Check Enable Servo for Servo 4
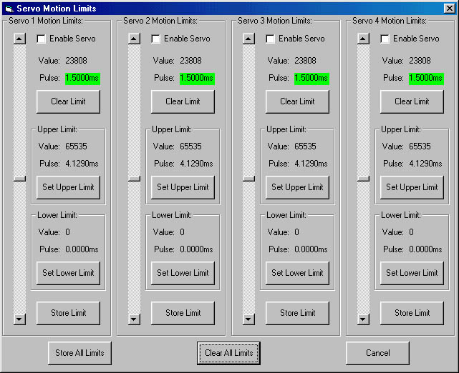The width and height of the screenshot is (459, 373). click(385, 39)
